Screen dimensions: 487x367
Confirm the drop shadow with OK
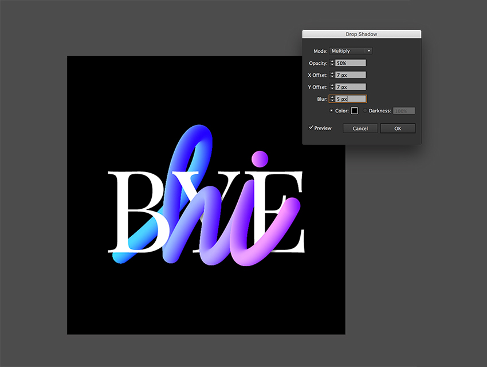[397, 128]
